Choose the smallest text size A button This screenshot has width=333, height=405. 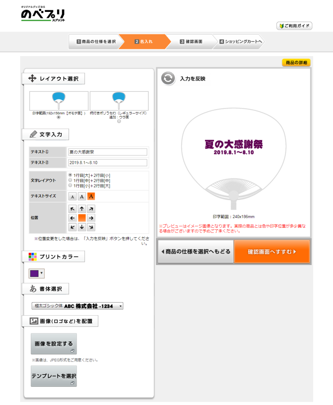click(73, 197)
